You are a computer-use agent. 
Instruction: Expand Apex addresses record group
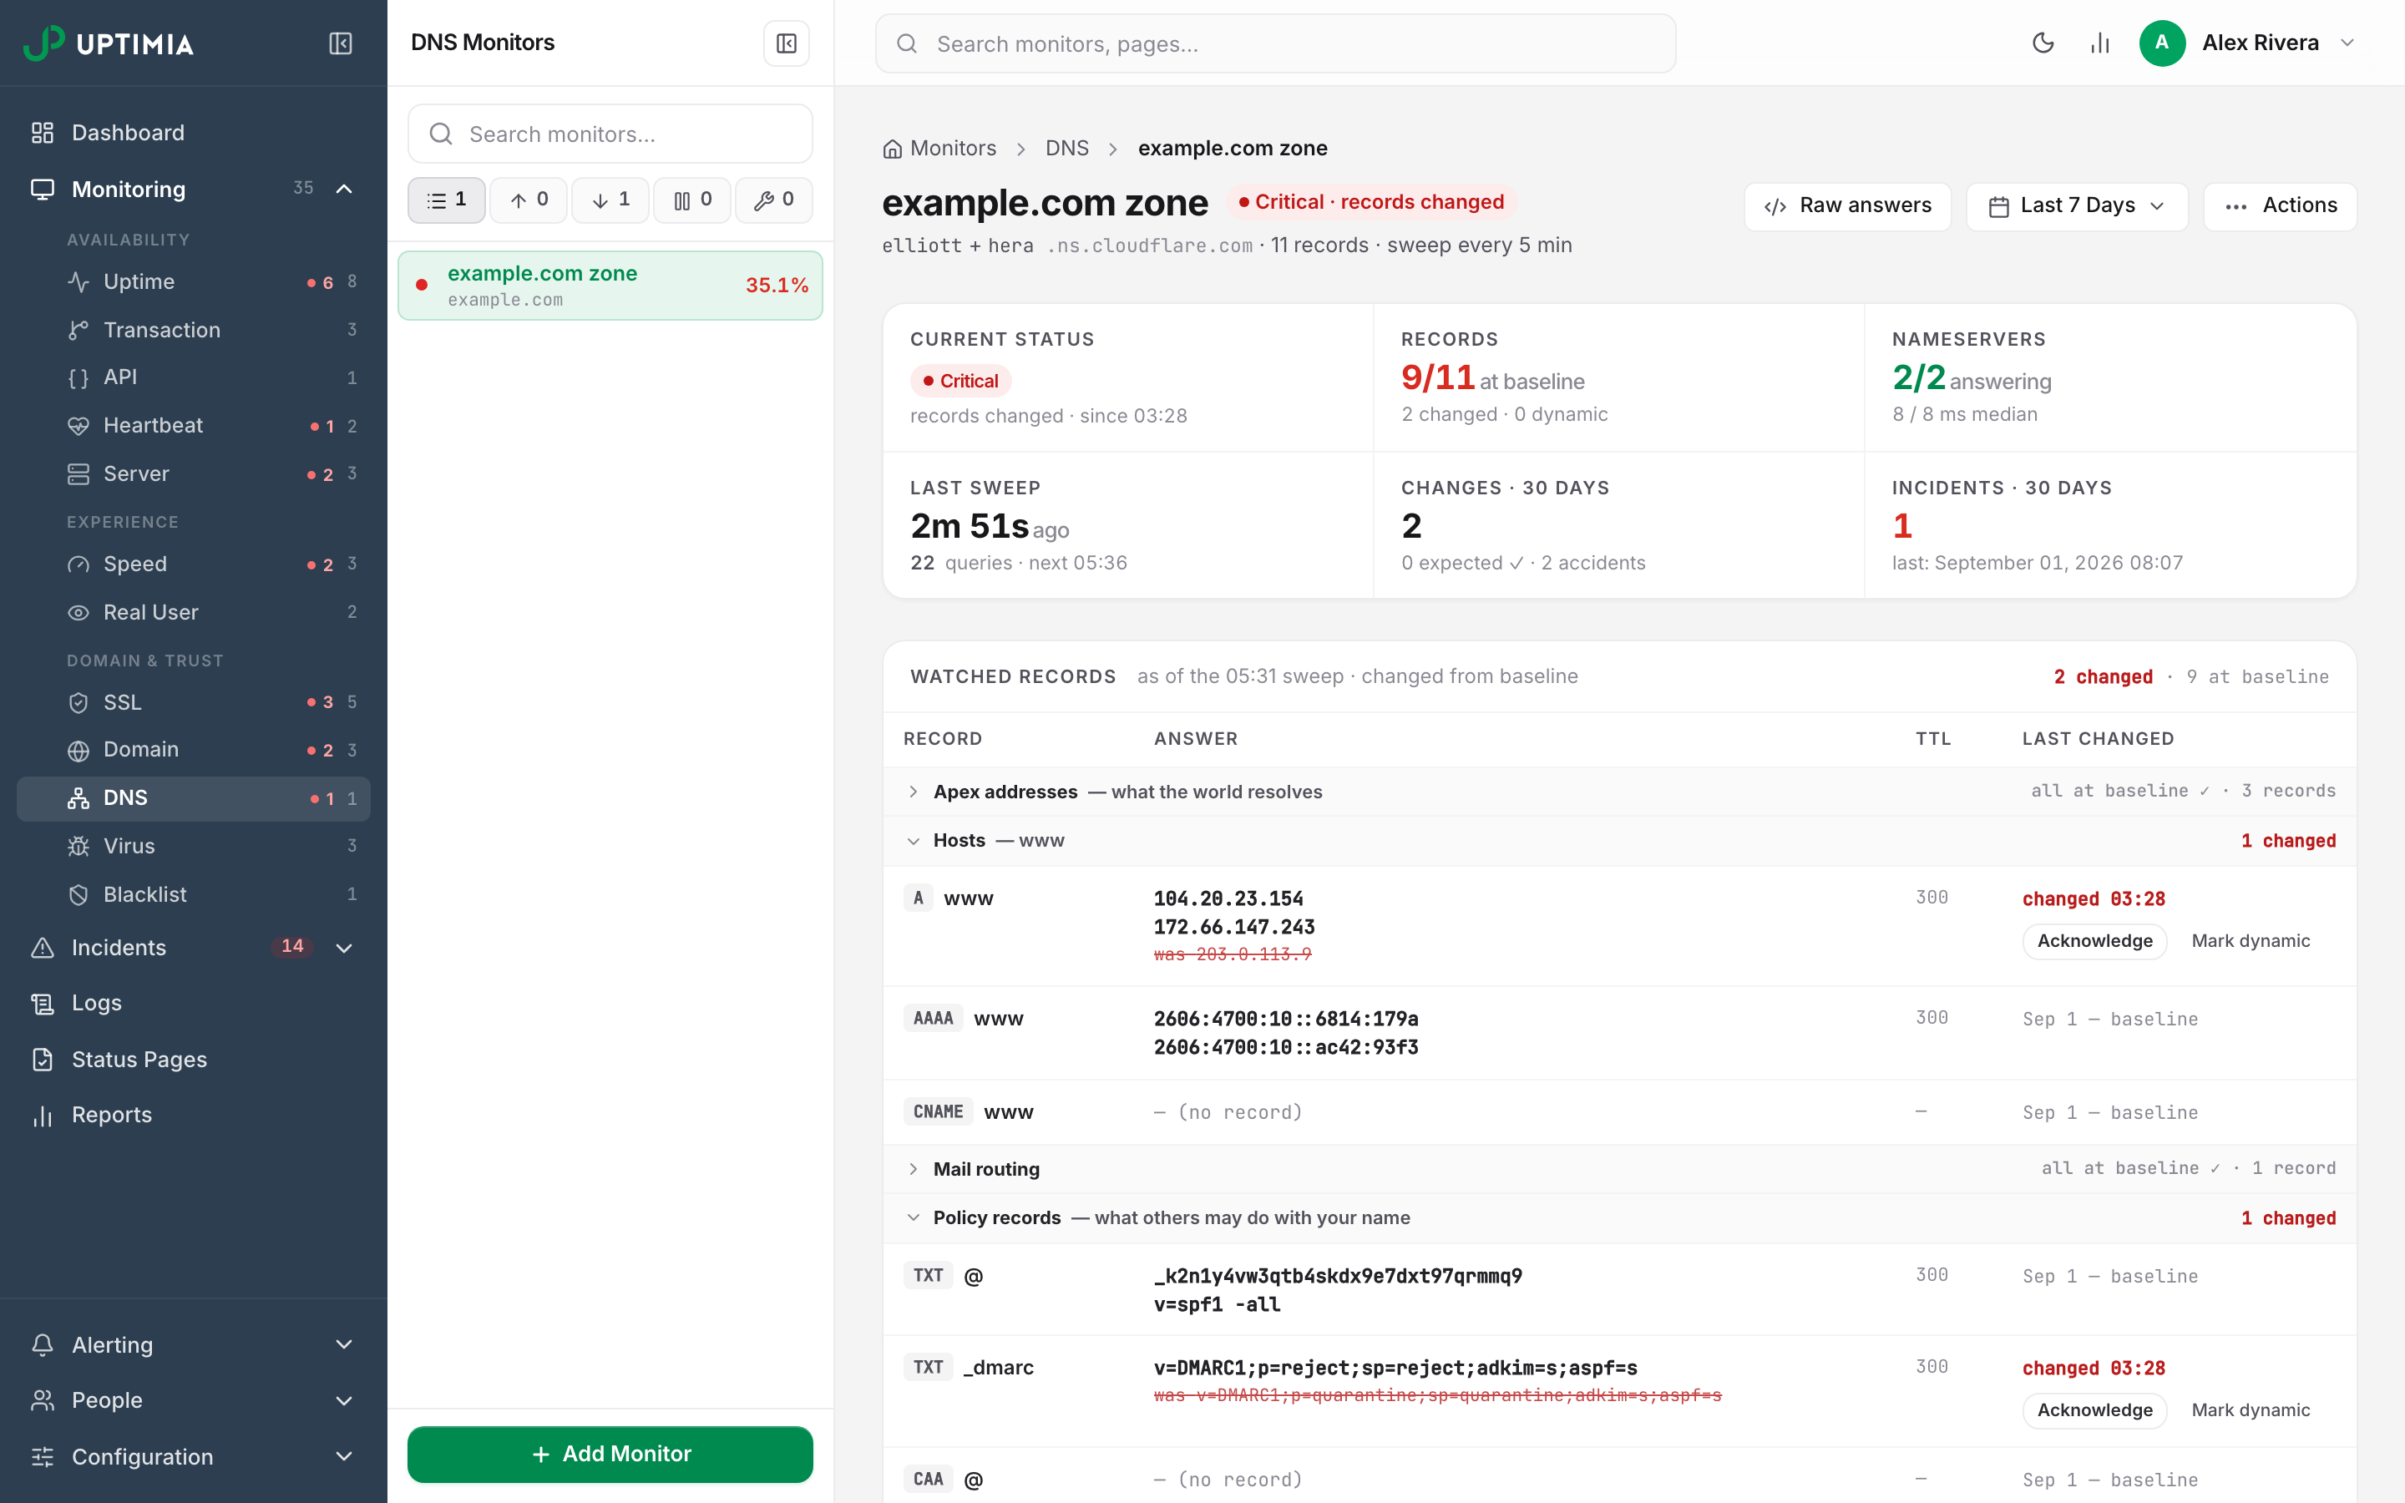(912, 792)
